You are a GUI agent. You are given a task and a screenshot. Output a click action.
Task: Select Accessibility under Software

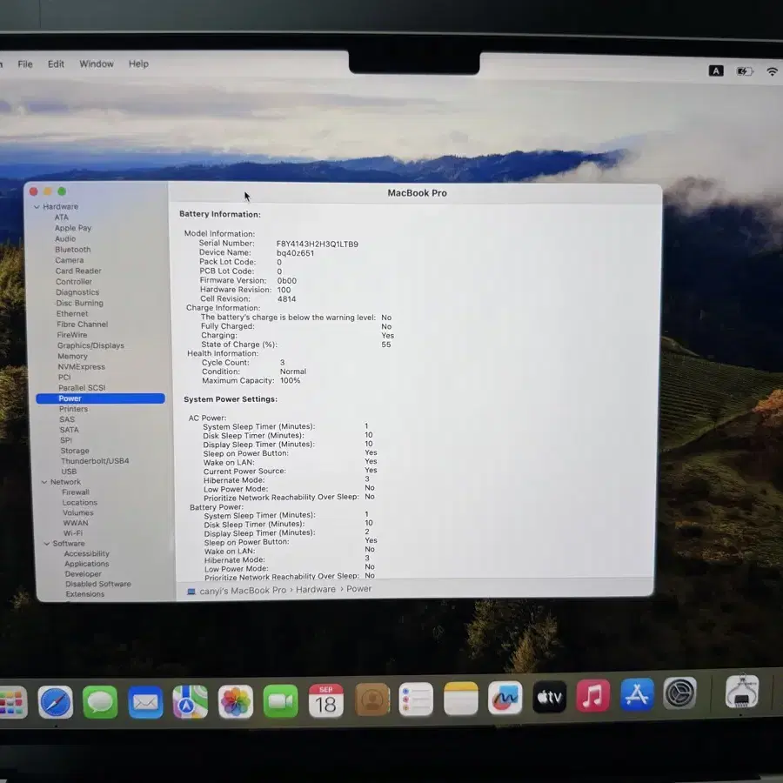(x=87, y=553)
